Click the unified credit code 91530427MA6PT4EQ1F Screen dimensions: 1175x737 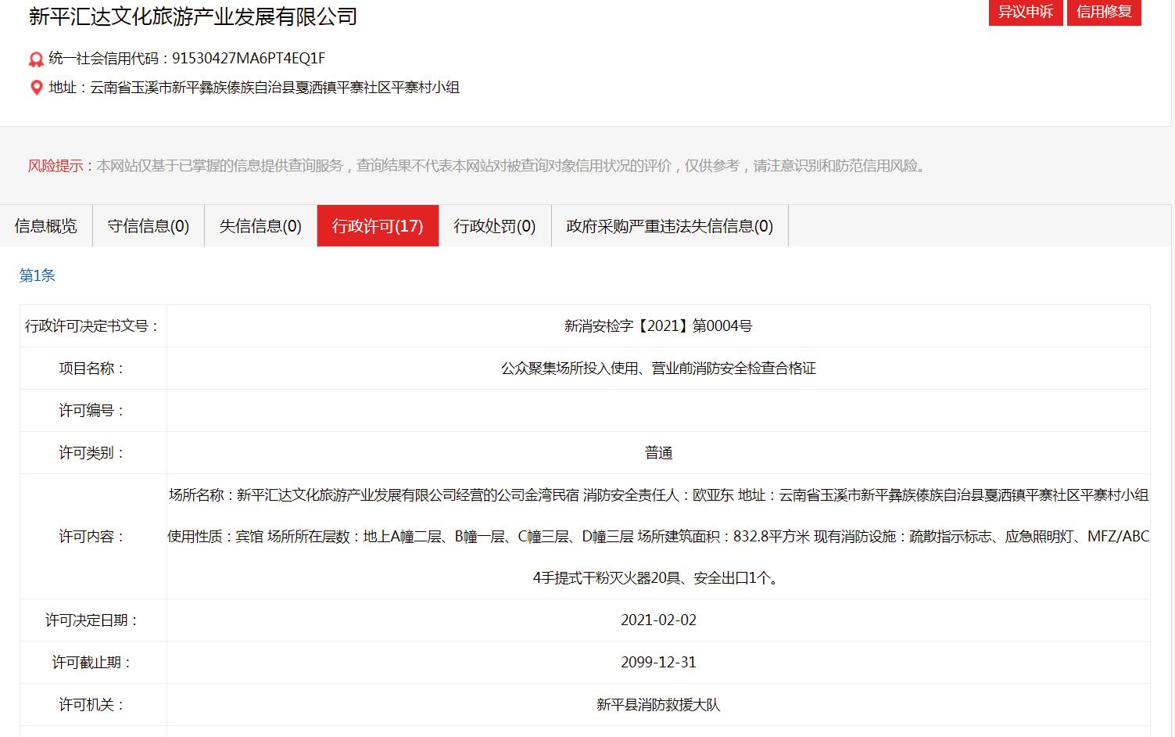[x=249, y=59]
